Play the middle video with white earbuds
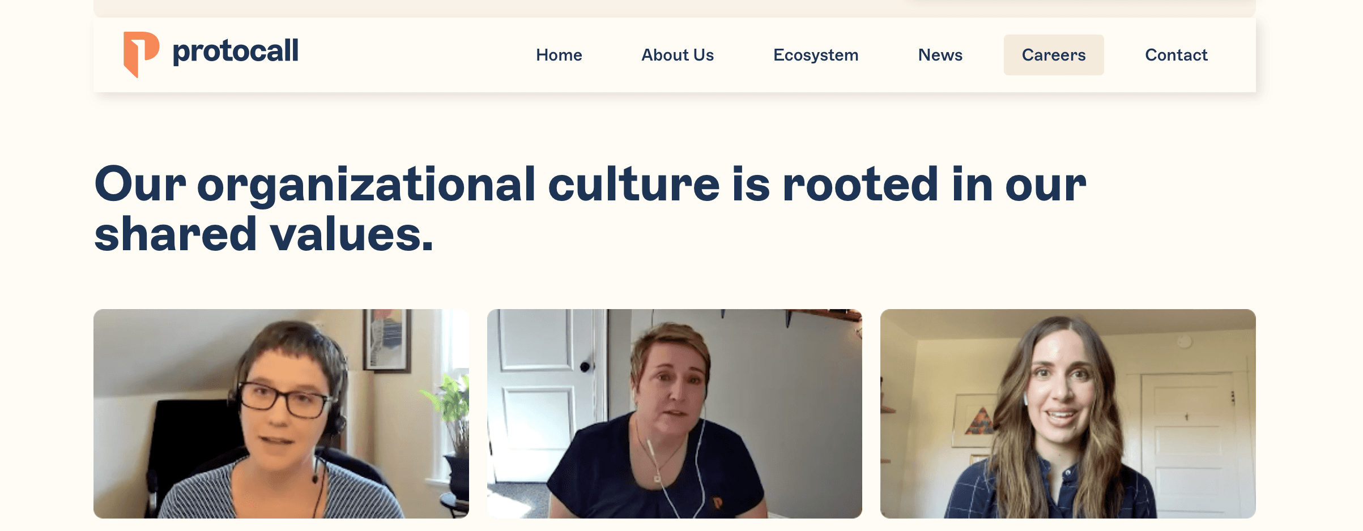The width and height of the screenshot is (1363, 531). pos(674,413)
